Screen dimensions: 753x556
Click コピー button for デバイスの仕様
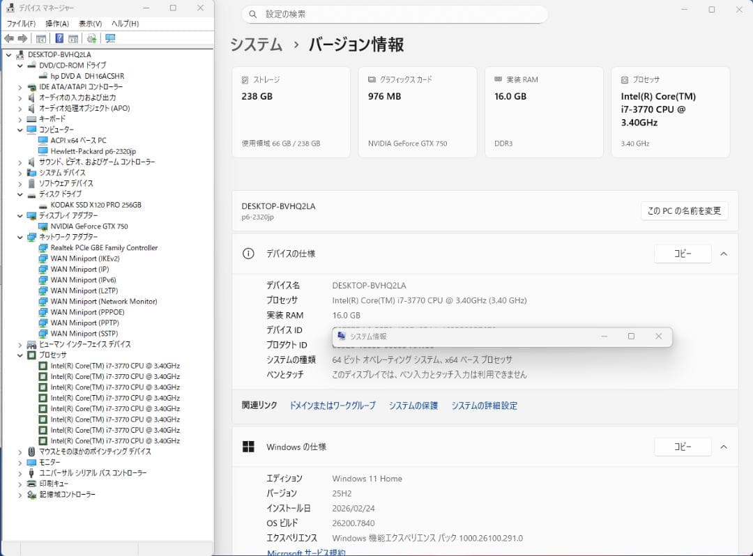click(x=683, y=254)
